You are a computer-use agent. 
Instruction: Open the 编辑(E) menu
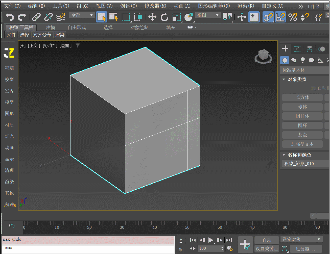pyautogui.click(x=36, y=6)
